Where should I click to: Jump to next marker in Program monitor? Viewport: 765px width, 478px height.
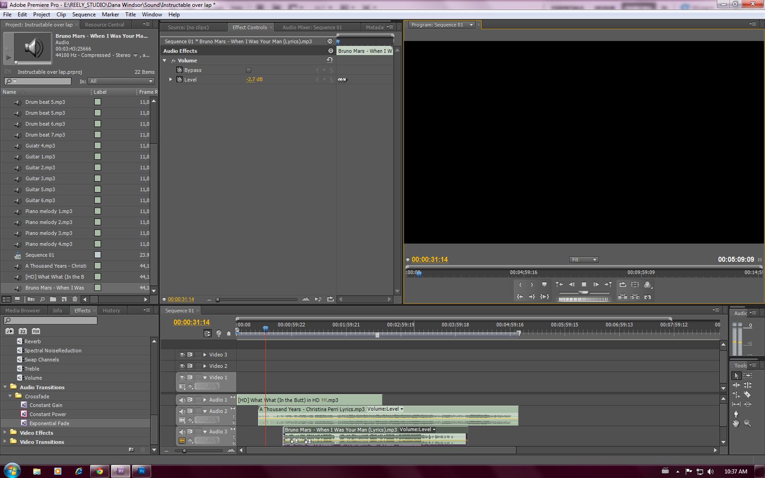(608, 285)
